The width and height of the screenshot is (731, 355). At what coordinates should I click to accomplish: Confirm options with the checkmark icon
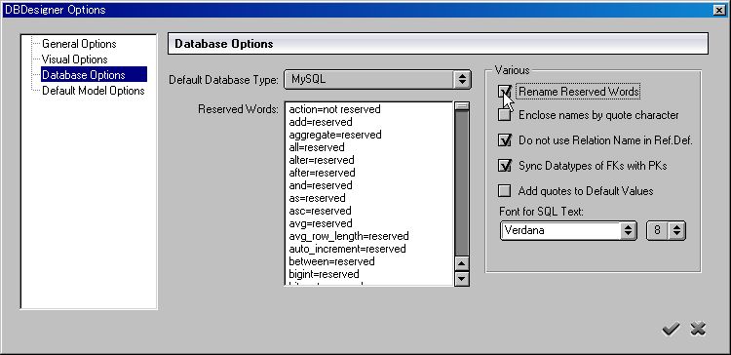[x=671, y=330]
